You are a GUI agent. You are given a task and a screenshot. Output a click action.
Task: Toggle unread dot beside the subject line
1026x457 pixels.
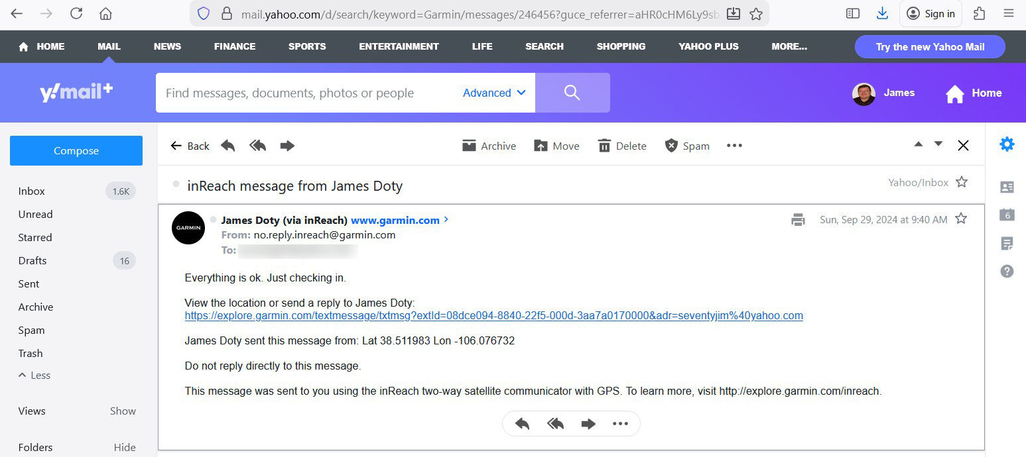click(176, 184)
